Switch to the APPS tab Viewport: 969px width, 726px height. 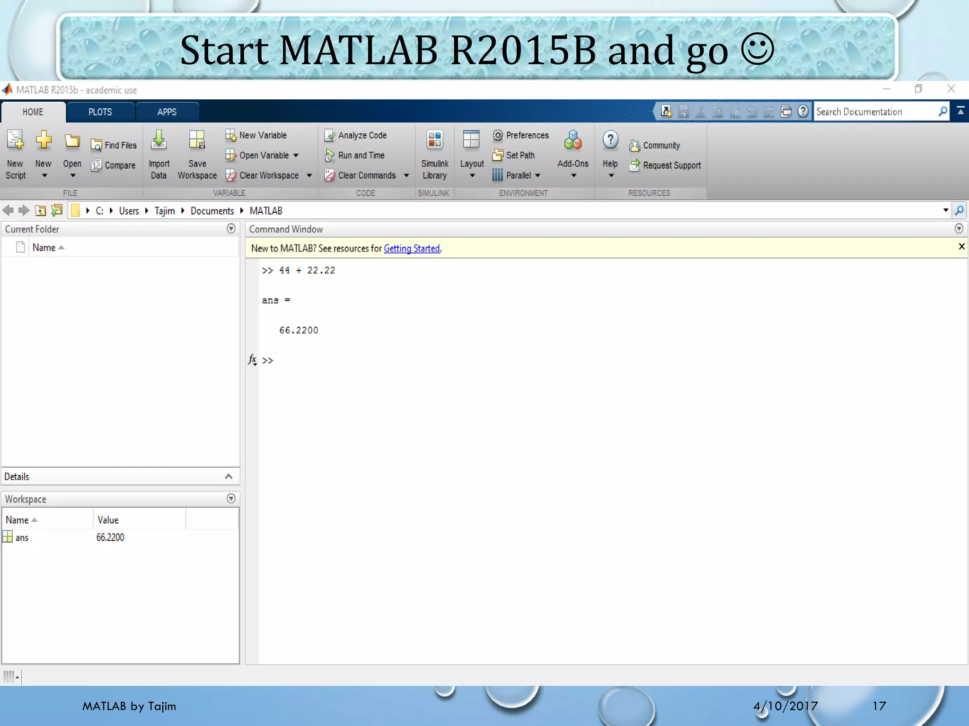click(x=167, y=112)
